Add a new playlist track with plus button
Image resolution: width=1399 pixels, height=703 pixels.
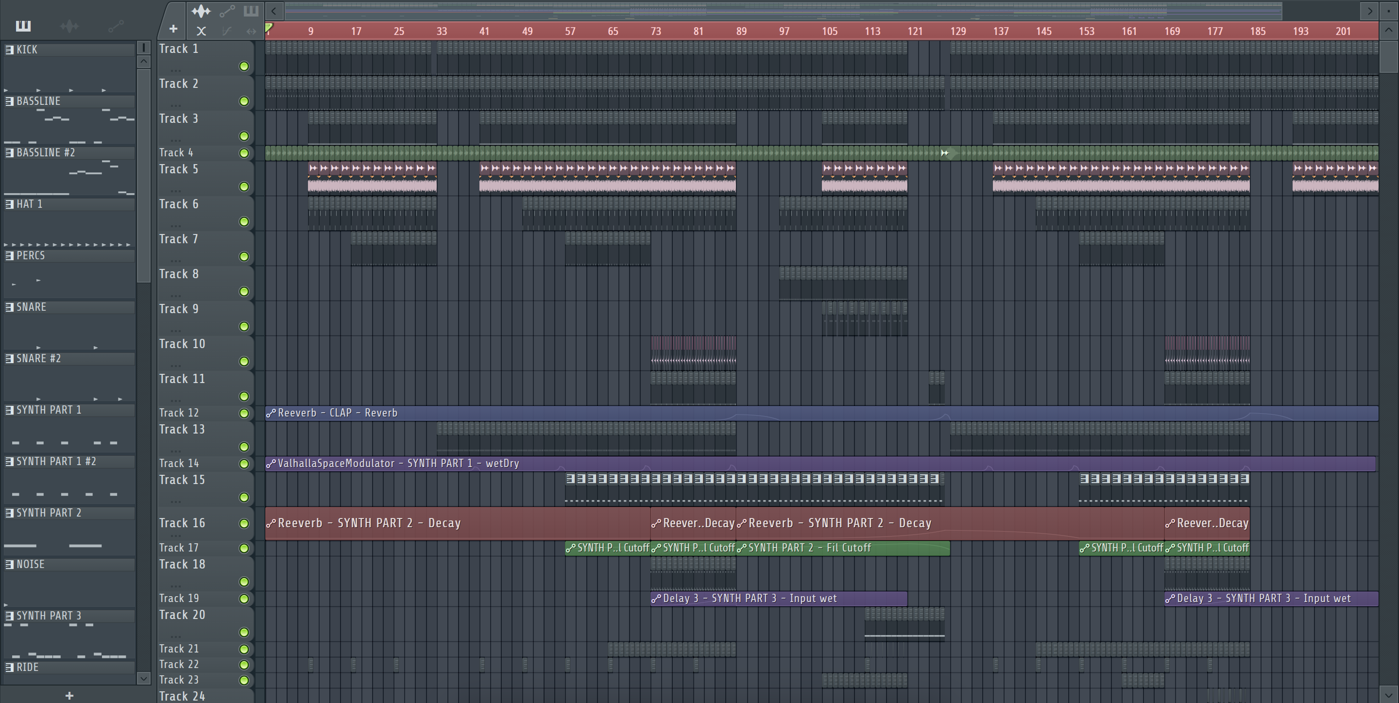(x=173, y=28)
